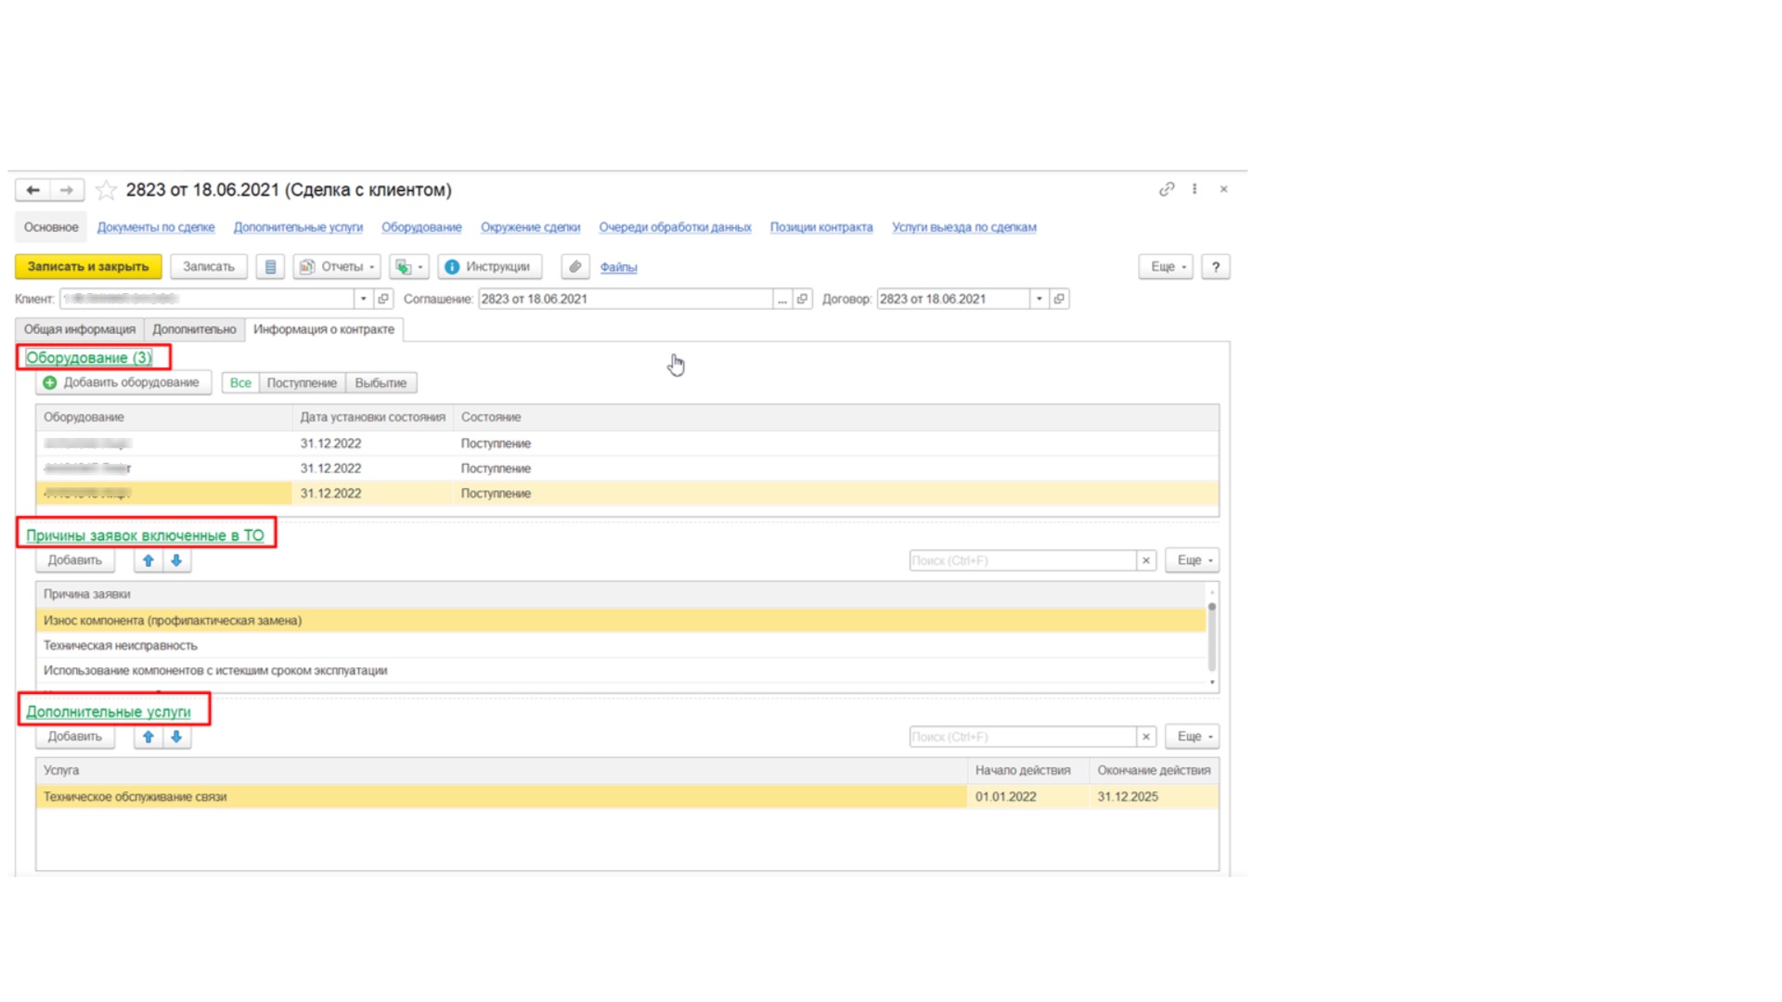Clear the Причины заявок search field
The image size is (1782, 1002).
tap(1146, 560)
